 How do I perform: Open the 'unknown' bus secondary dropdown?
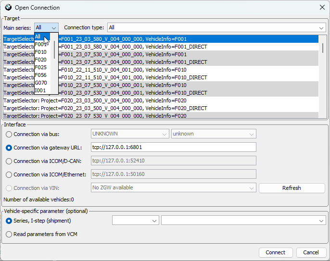pyautogui.click(x=214, y=134)
